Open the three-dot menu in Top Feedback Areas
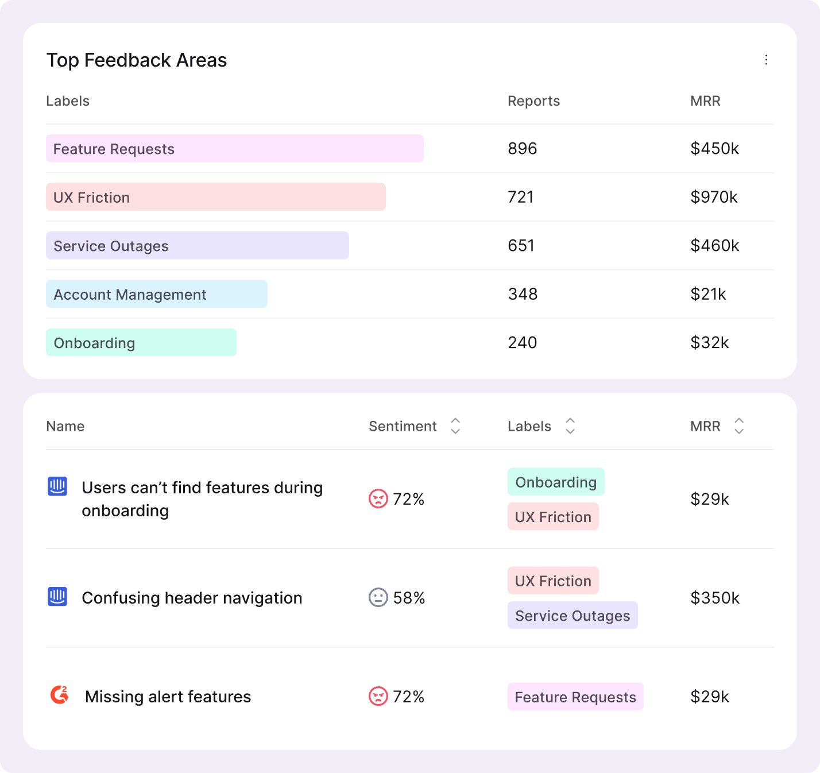The width and height of the screenshot is (820, 773). (766, 60)
